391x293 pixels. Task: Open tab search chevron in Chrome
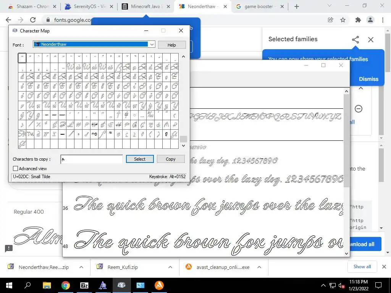330,5
